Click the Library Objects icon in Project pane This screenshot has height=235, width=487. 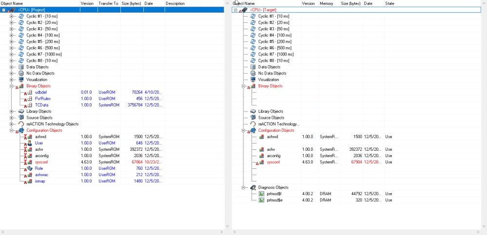[21, 111]
